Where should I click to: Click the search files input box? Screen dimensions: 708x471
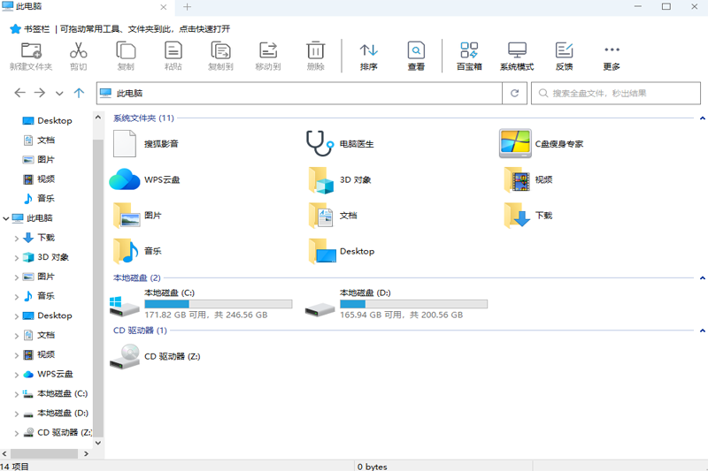(x=619, y=93)
